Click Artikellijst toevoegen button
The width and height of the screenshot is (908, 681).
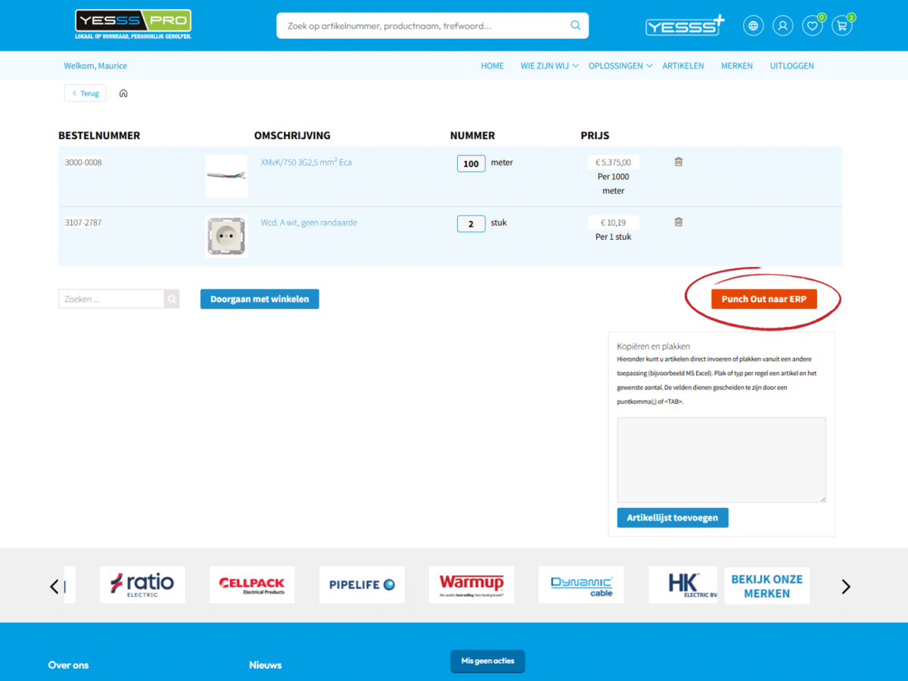[673, 518]
